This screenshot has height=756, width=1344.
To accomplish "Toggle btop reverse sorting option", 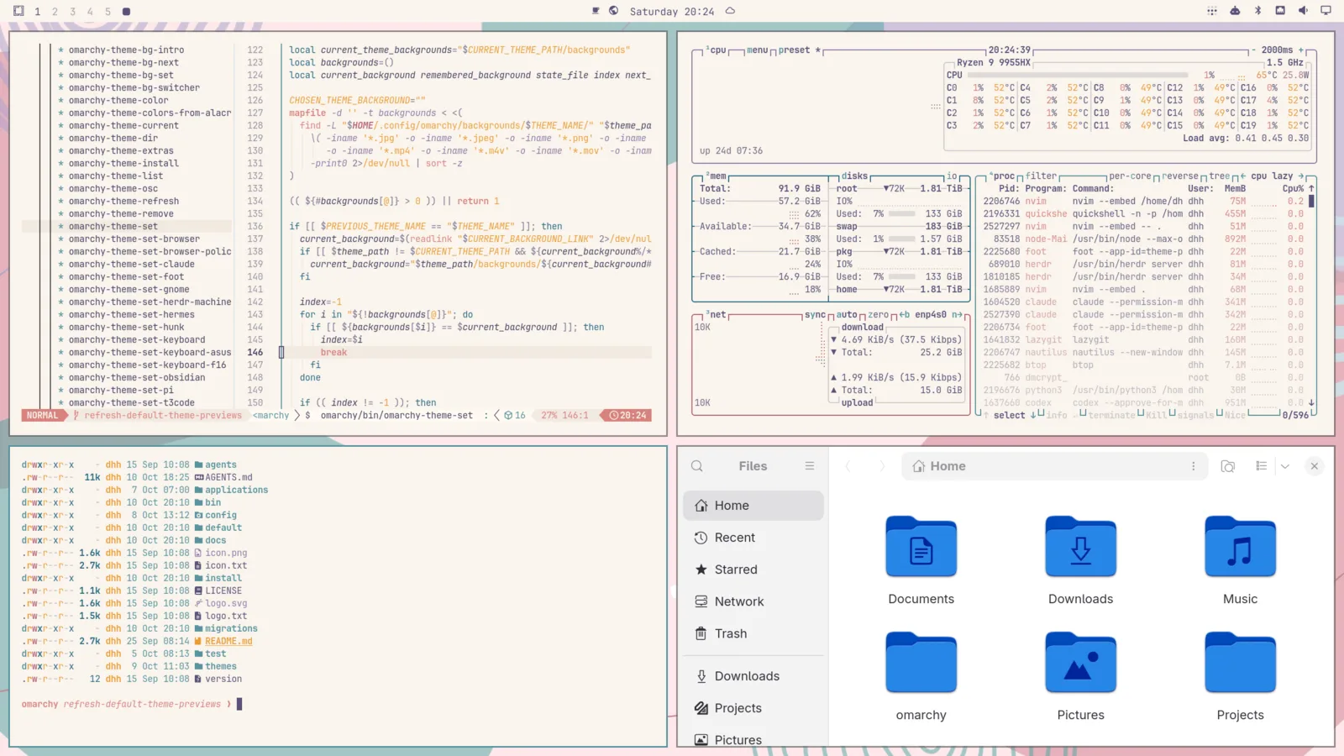I will pos(1180,176).
